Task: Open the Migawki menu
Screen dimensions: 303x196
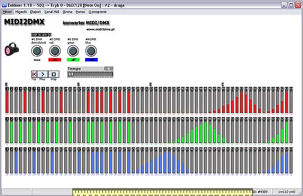Action: point(21,12)
